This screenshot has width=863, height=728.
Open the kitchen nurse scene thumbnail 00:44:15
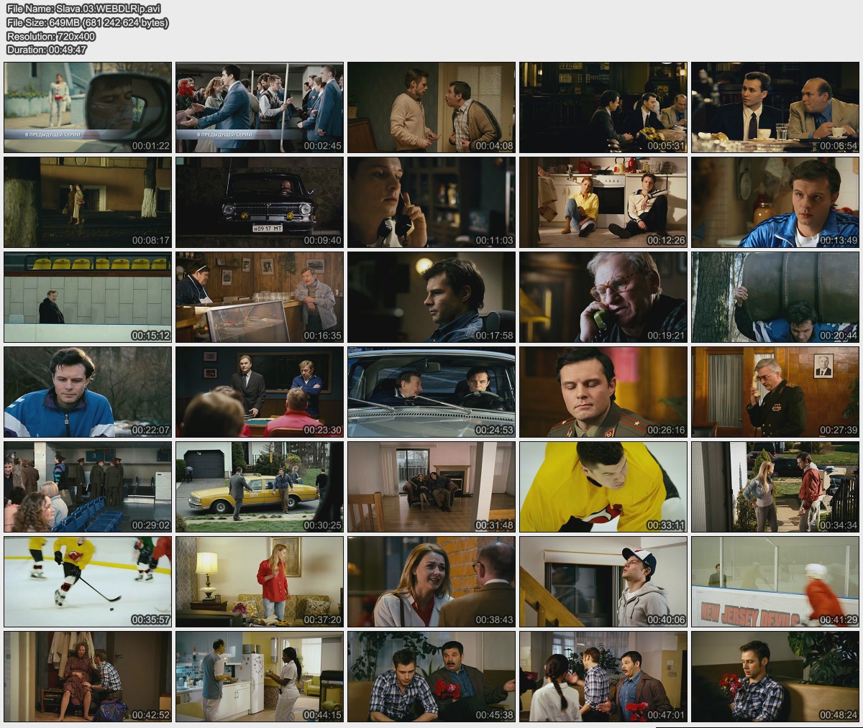click(x=260, y=676)
